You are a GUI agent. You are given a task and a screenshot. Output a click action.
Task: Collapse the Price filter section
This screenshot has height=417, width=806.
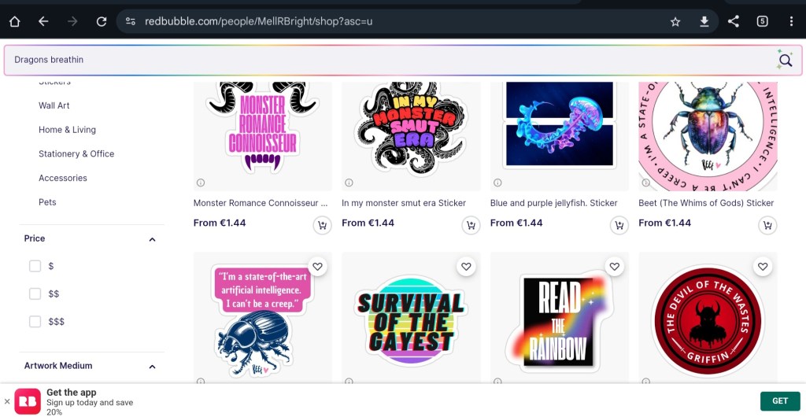click(152, 239)
